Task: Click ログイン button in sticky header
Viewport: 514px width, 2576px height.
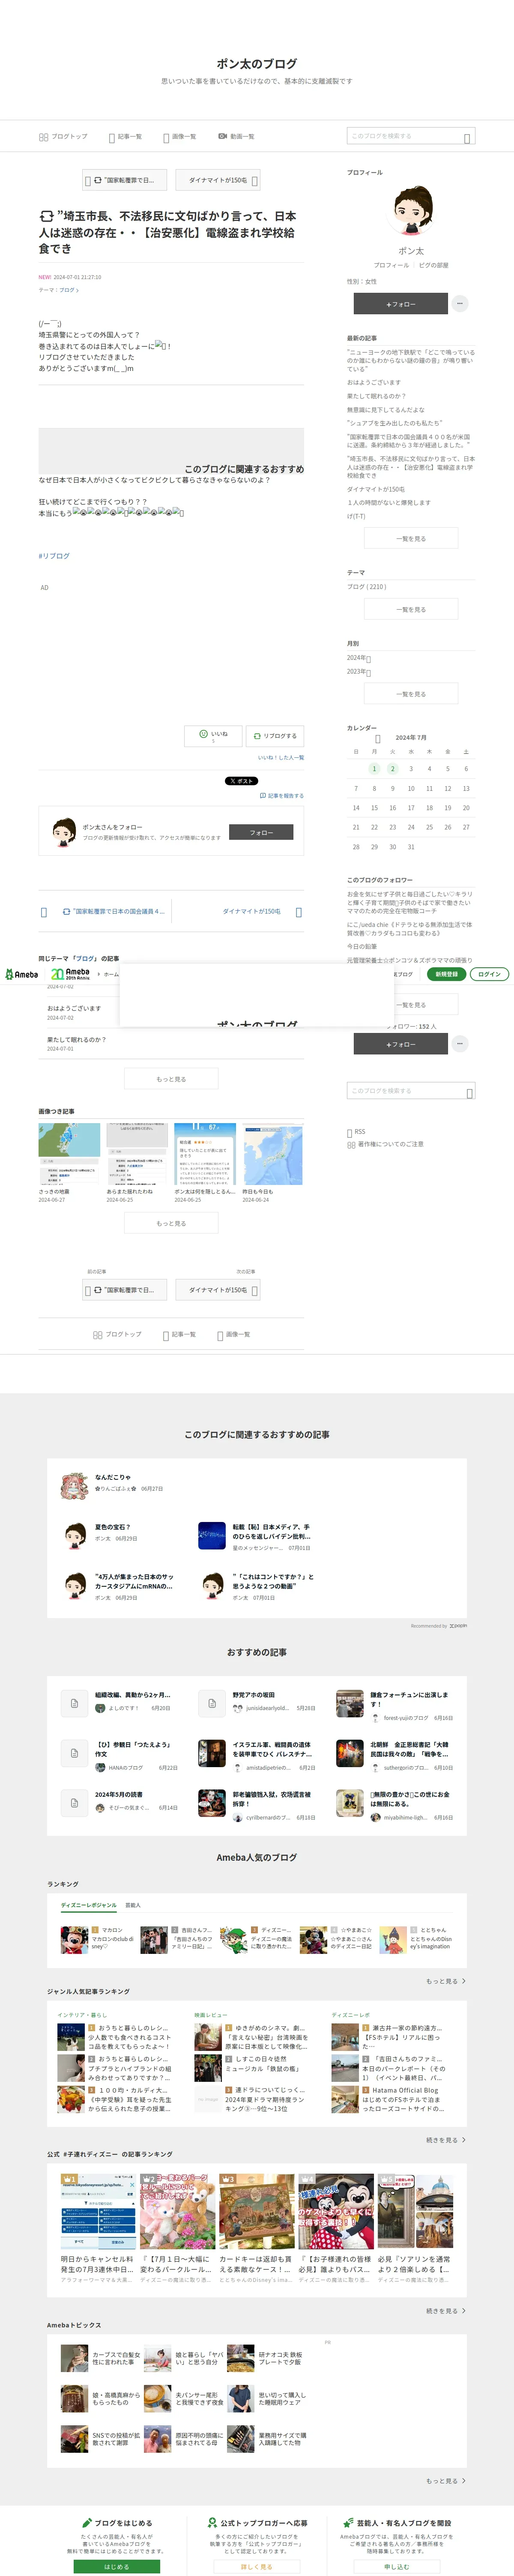Action: pos(489,974)
